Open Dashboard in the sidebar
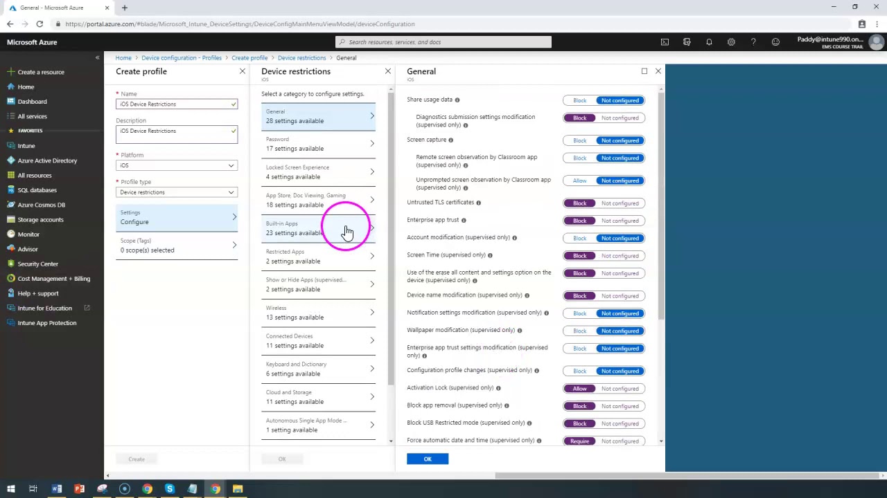887x498 pixels. (x=32, y=102)
